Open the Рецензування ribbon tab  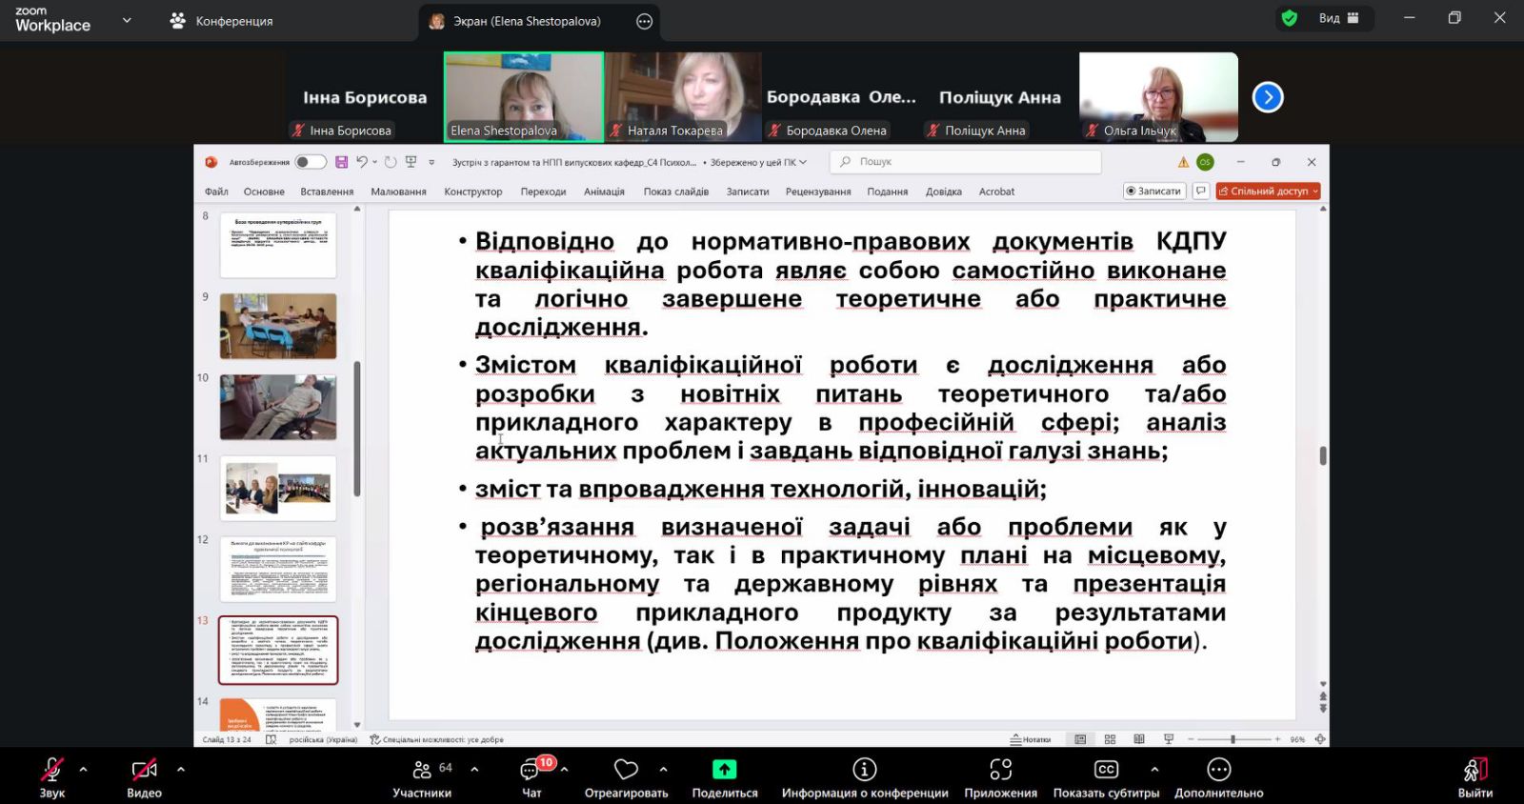click(x=817, y=191)
